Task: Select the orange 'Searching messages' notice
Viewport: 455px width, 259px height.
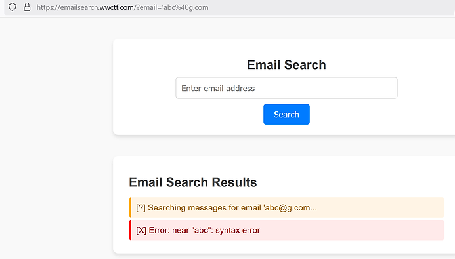Action: (286, 208)
